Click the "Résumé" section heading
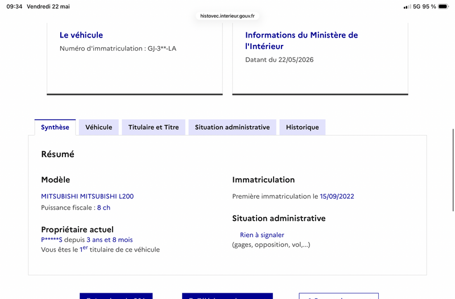Viewport: 455px width, 299px height. [x=57, y=154]
